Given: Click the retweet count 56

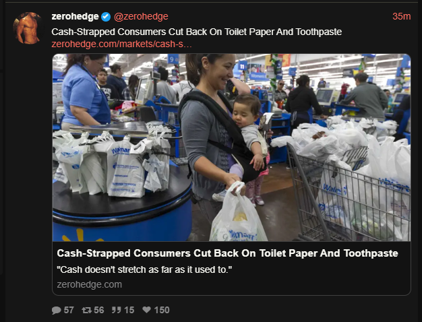Looking at the screenshot, I should tap(99, 310).
